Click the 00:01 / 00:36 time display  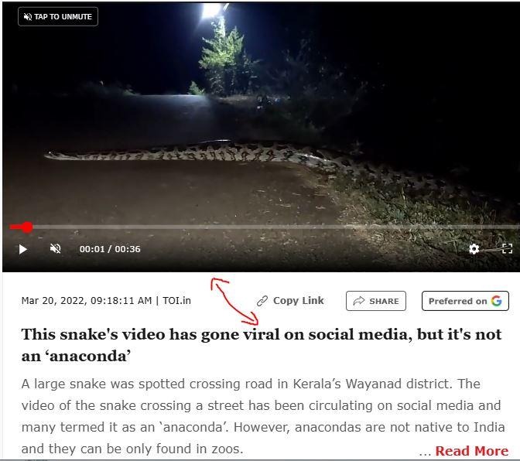click(110, 249)
